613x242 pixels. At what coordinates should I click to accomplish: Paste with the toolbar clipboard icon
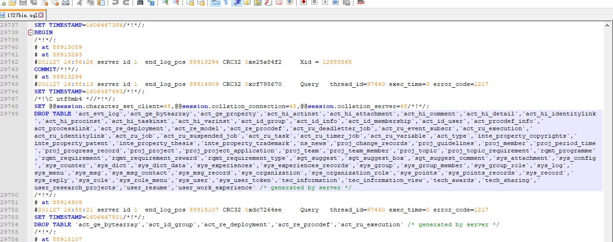[101, 2]
